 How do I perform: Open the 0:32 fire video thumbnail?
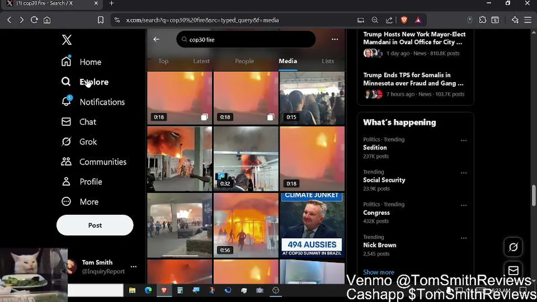pyautogui.click(x=246, y=159)
